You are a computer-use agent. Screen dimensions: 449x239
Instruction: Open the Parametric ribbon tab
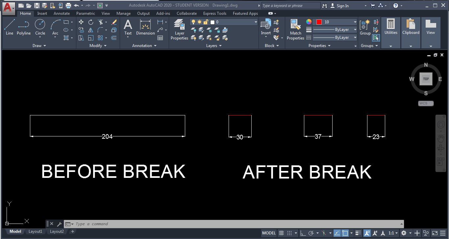pos(86,13)
